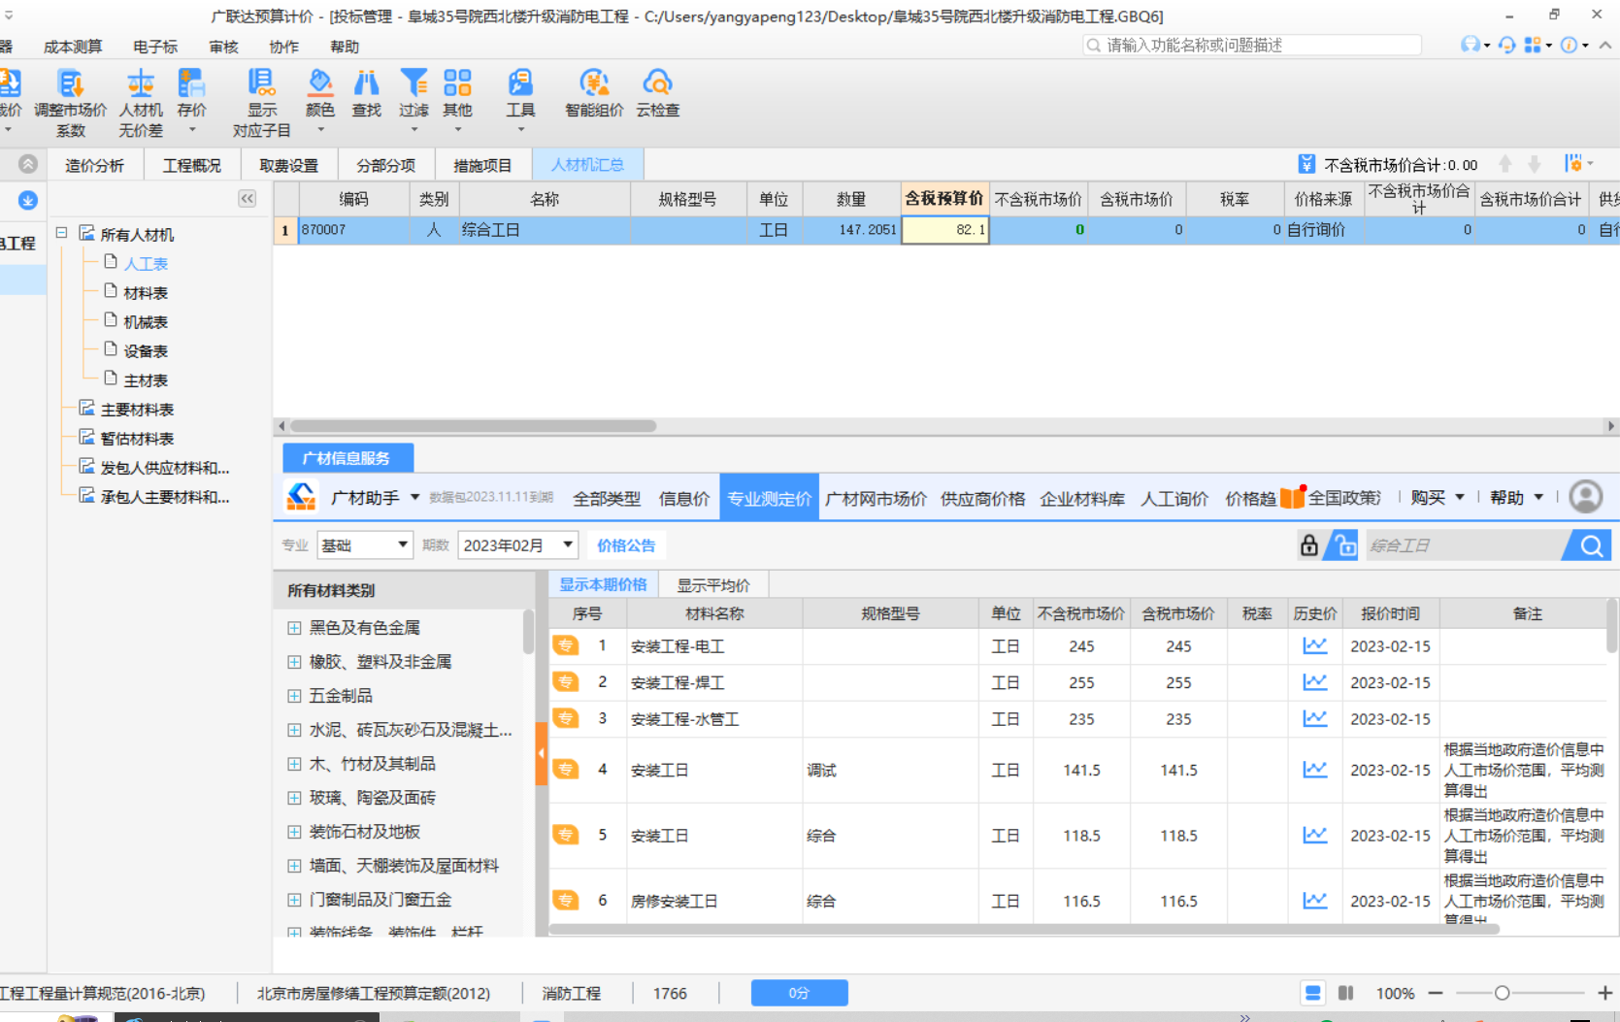The width and height of the screenshot is (1620, 1022).
Task: Click the 广材信息服务 button
Action: 347,458
